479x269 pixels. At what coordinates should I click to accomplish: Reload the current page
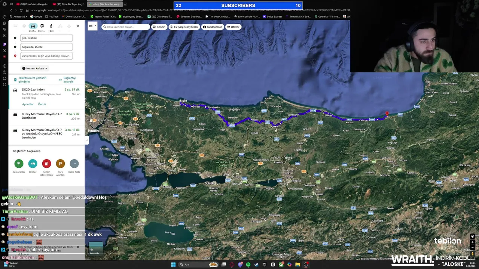click(x=21, y=10)
